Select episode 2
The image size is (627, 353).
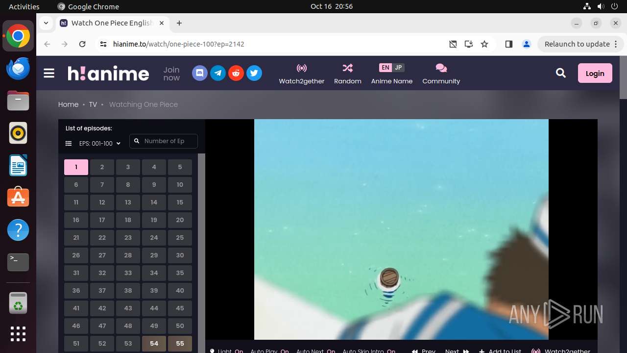coord(102,167)
